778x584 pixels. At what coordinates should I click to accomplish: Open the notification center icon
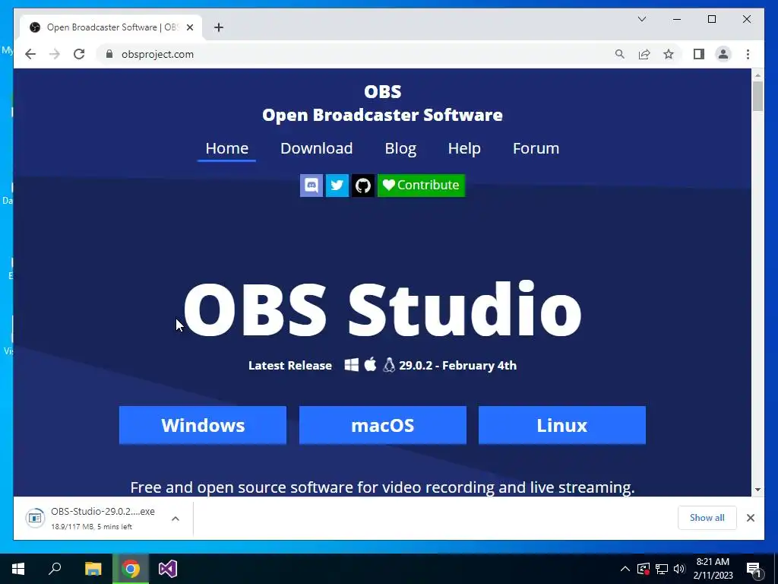point(754,569)
